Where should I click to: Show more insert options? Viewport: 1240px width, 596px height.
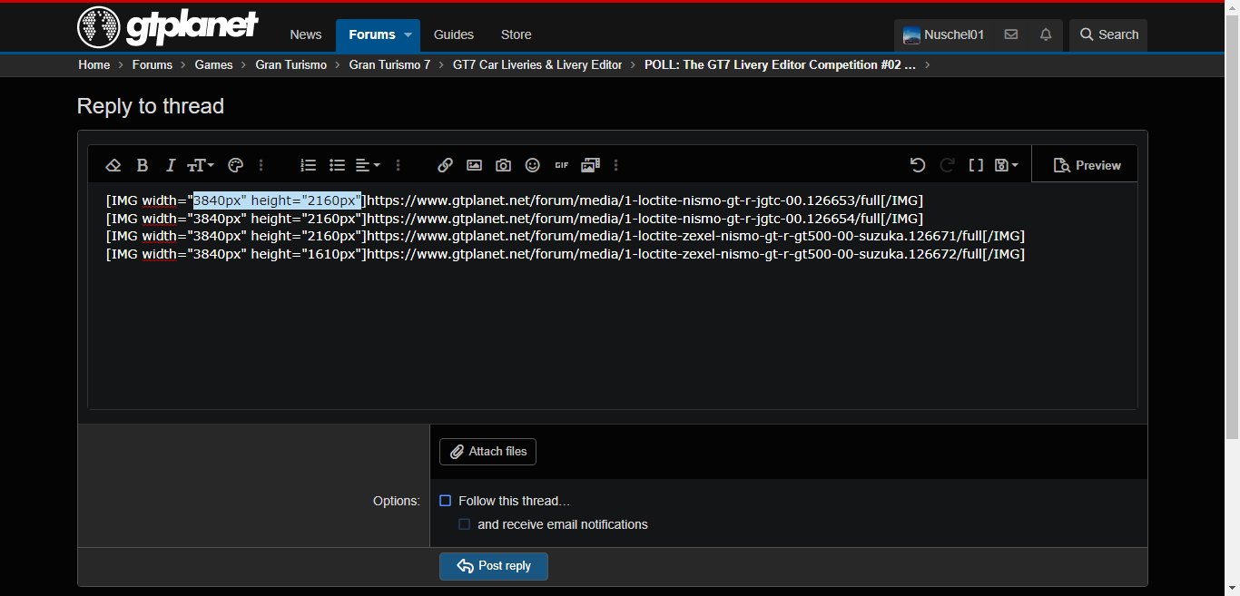point(616,165)
